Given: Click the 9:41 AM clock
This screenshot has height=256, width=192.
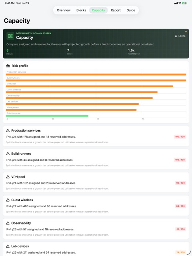Looking at the screenshot, I should coord(10,3).
